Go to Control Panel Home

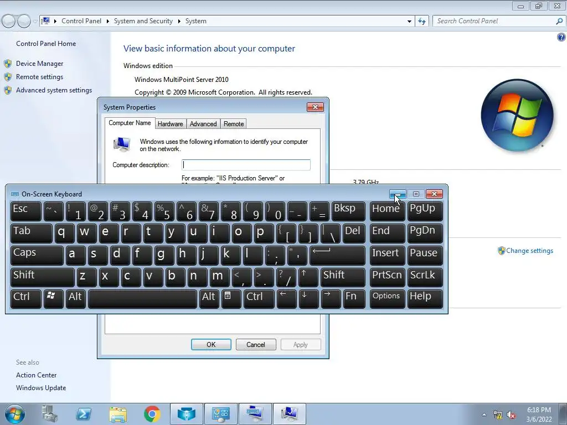(46, 44)
